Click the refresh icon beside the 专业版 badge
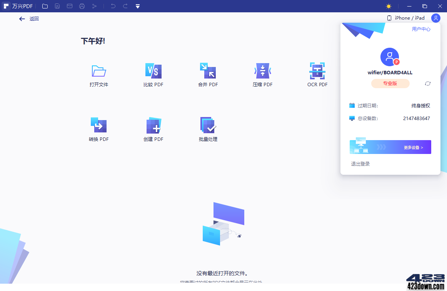The height and width of the screenshot is (291, 447). 428,84
